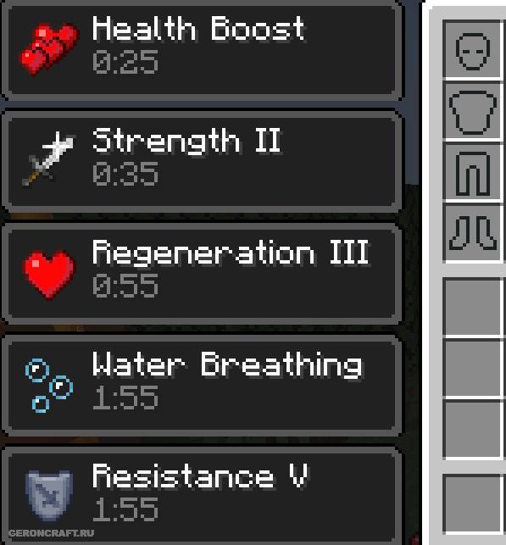
Task: Click the 0:25 Health Boost timer
Action: (x=125, y=62)
